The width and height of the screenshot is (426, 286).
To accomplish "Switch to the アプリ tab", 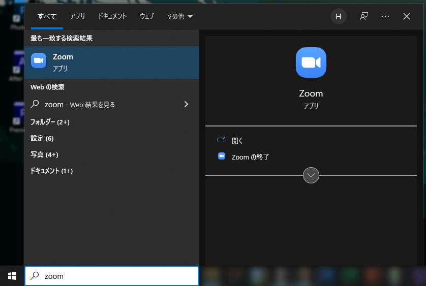I will (78, 16).
